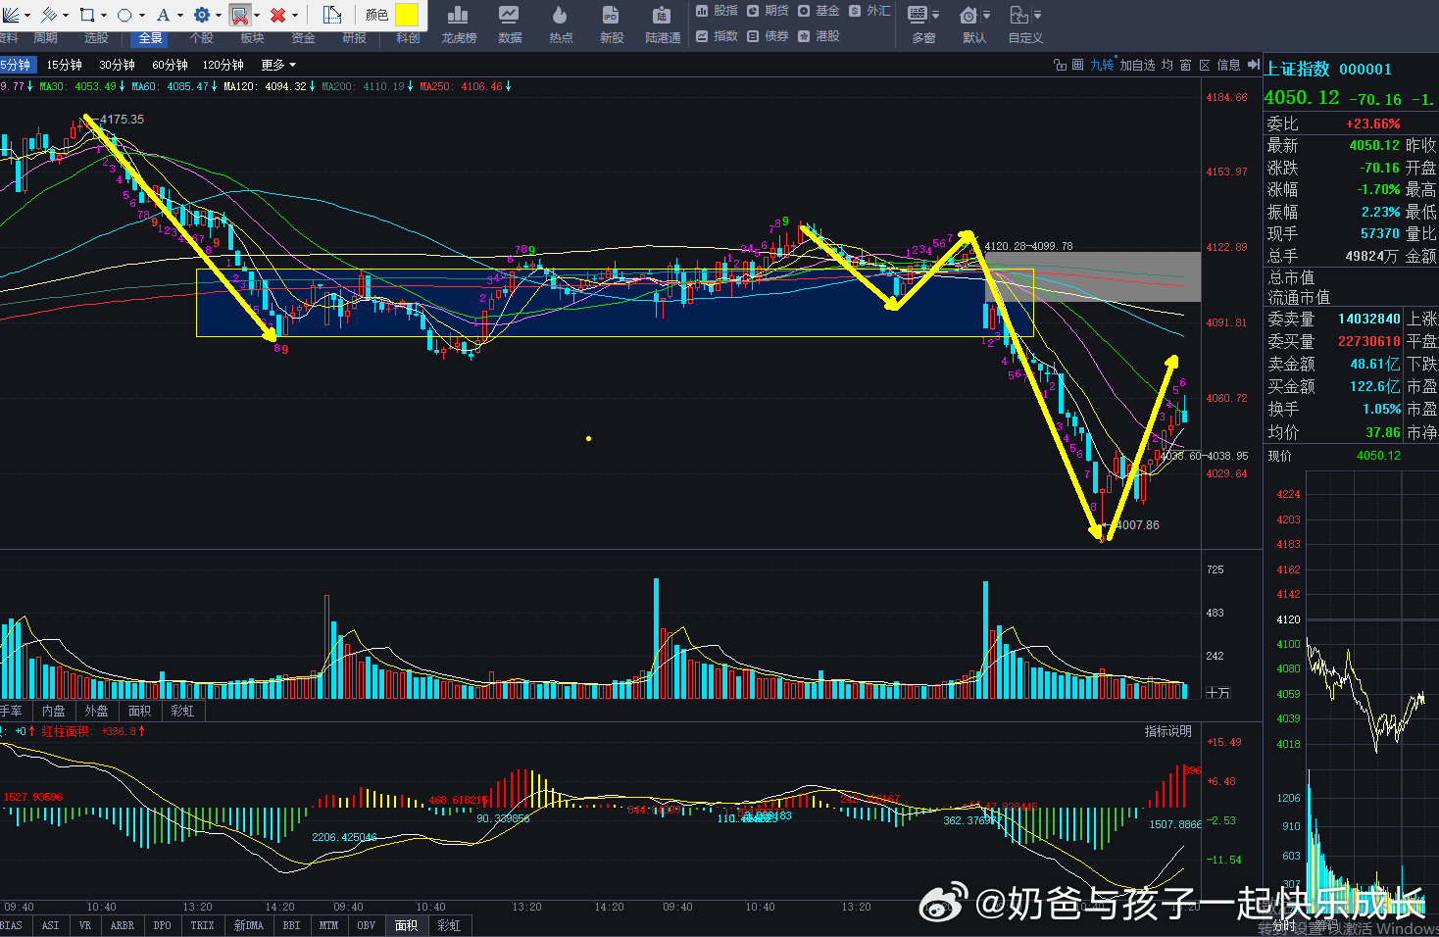Expand ellipse tool dropdown arrow
This screenshot has width=1439, height=937.
point(141,16)
